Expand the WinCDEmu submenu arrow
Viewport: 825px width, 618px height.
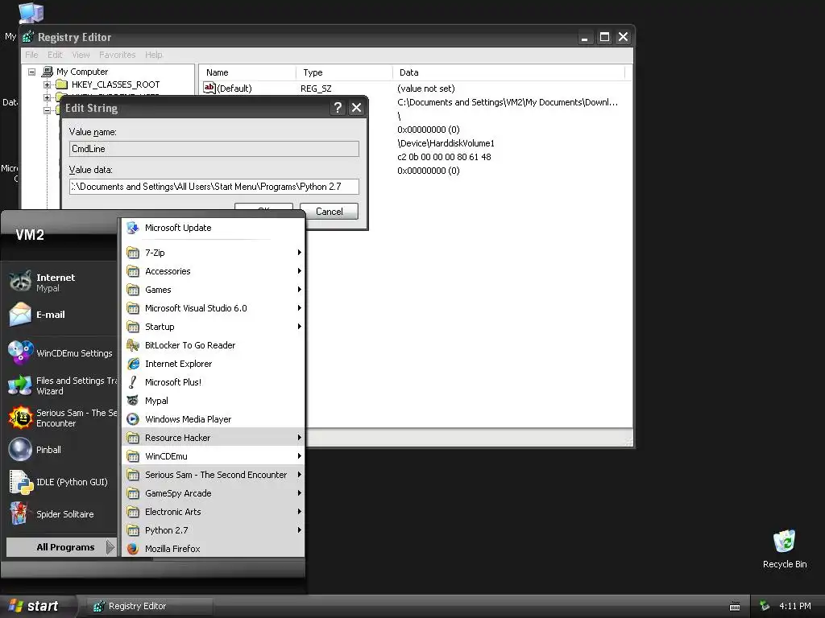(300, 456)
